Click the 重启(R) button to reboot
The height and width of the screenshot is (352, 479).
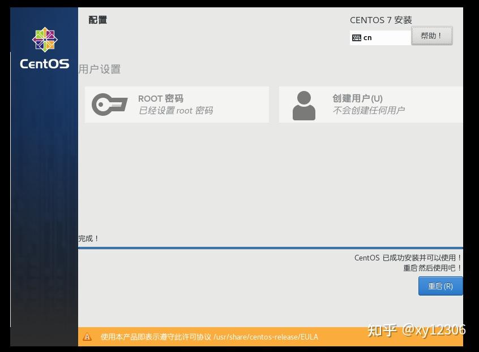440,286
